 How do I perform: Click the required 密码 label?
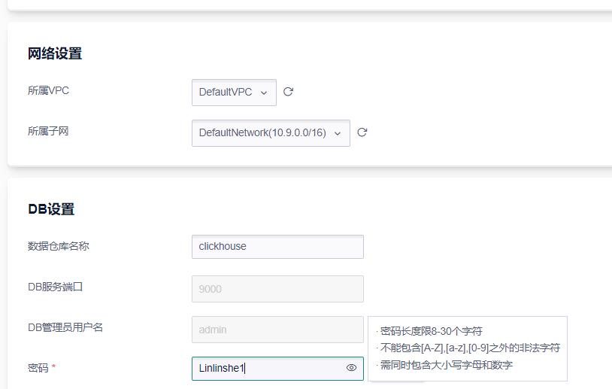tap(38, 368)
